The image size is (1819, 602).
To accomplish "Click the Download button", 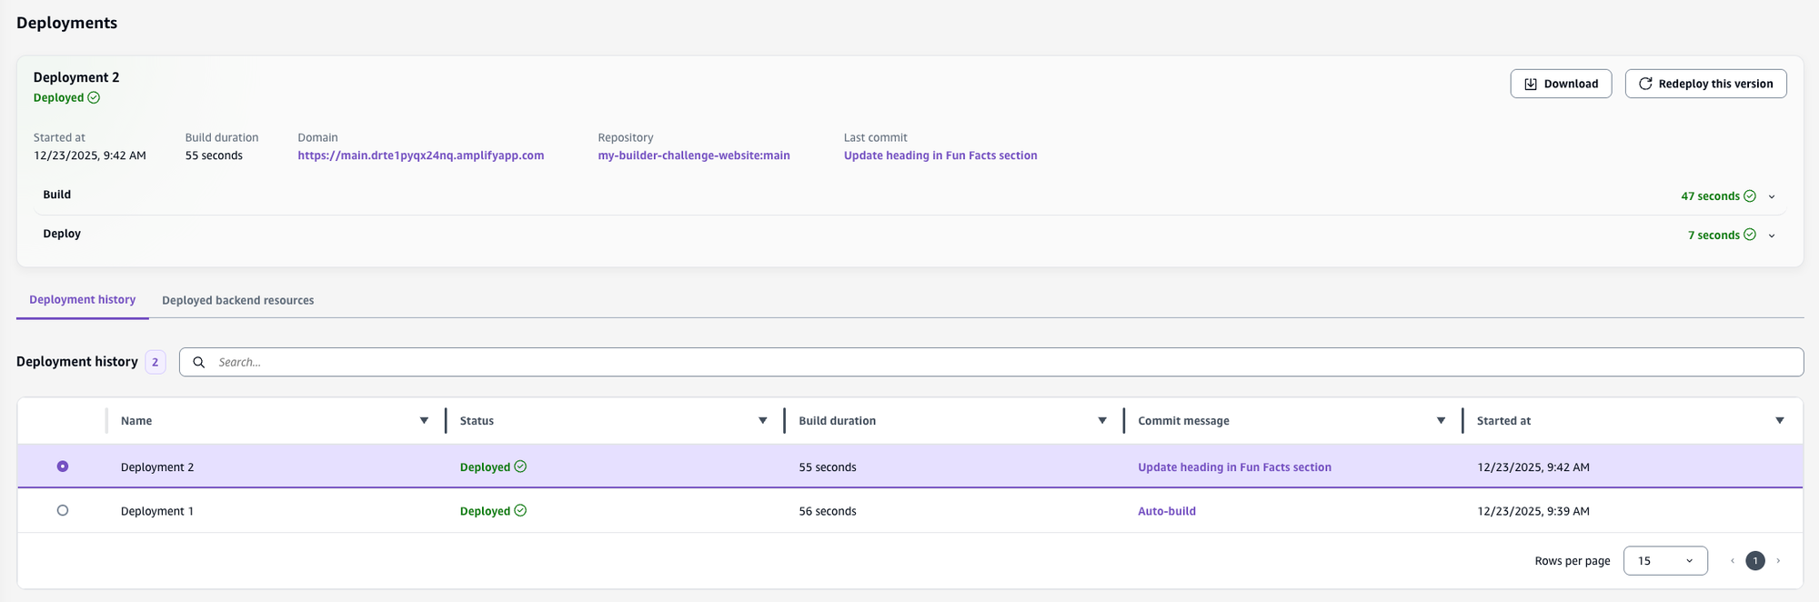I will 1561,84.
